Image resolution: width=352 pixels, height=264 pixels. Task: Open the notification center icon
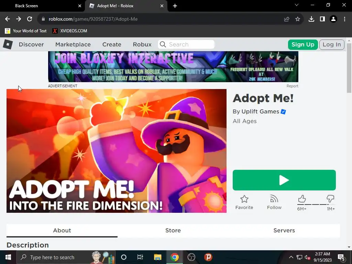click(341, 257)
